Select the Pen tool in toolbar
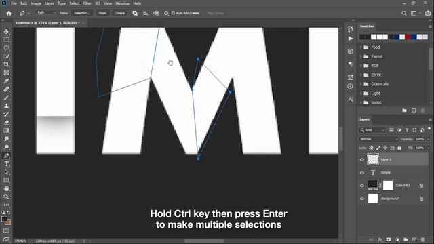The image size is (434, 244). [6, 155]
